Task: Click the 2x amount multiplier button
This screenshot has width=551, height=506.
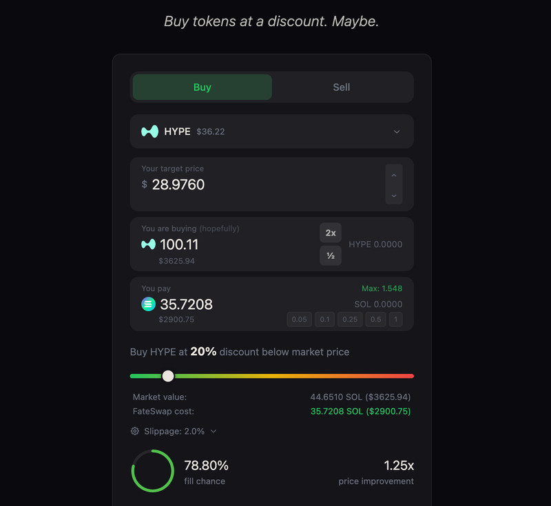Action: click(331, 233)
